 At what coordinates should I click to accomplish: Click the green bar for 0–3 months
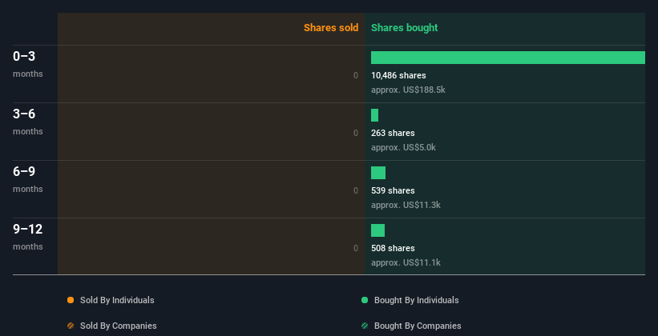pos(508,58)
